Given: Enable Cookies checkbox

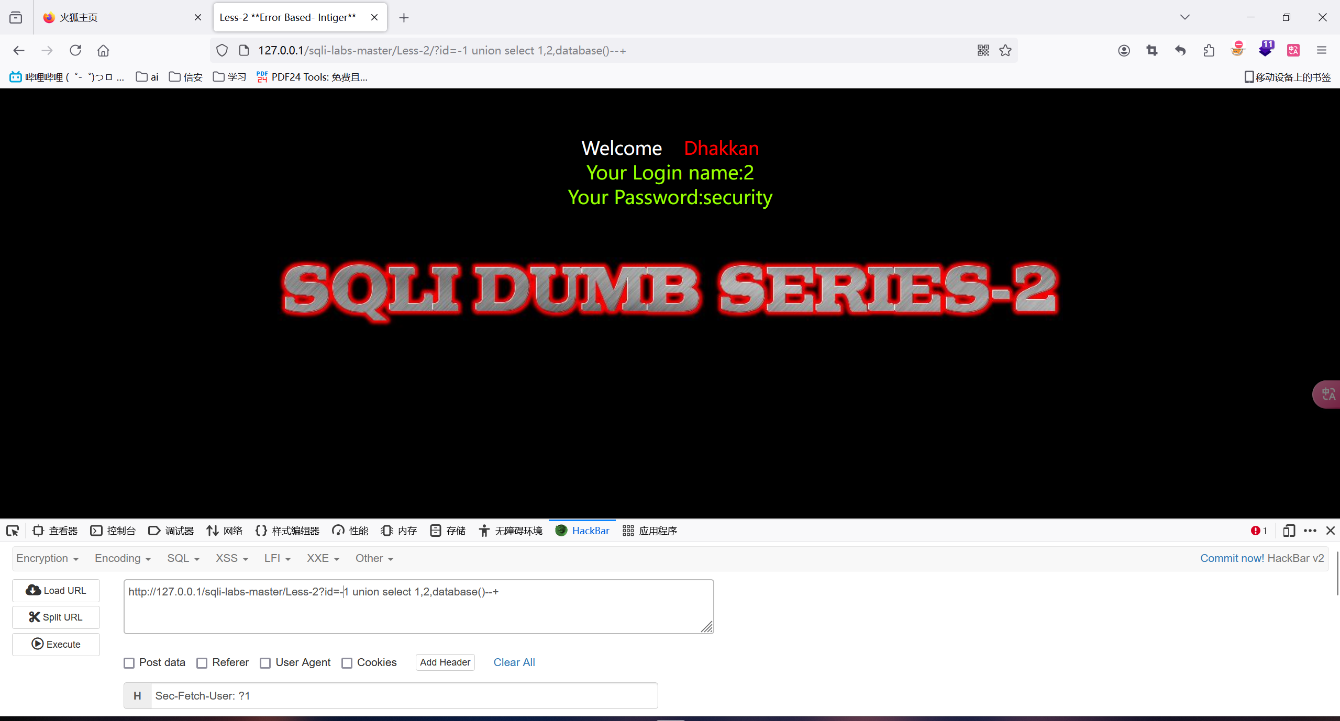Looking at the screenshot, I should (347, 663).
